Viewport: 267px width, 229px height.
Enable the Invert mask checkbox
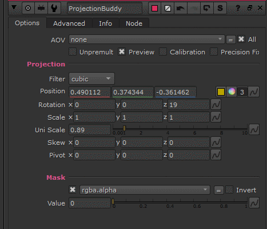(x=229, y=189)
